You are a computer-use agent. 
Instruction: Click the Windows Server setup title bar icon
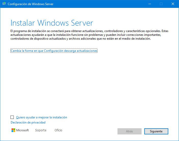(4, 4)
